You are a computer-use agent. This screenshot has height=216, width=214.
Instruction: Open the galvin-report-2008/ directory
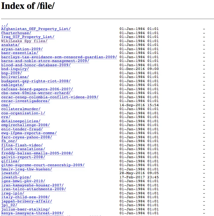tap(23, 157)
